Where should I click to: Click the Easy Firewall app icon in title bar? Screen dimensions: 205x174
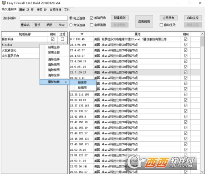tap(4, 3)
